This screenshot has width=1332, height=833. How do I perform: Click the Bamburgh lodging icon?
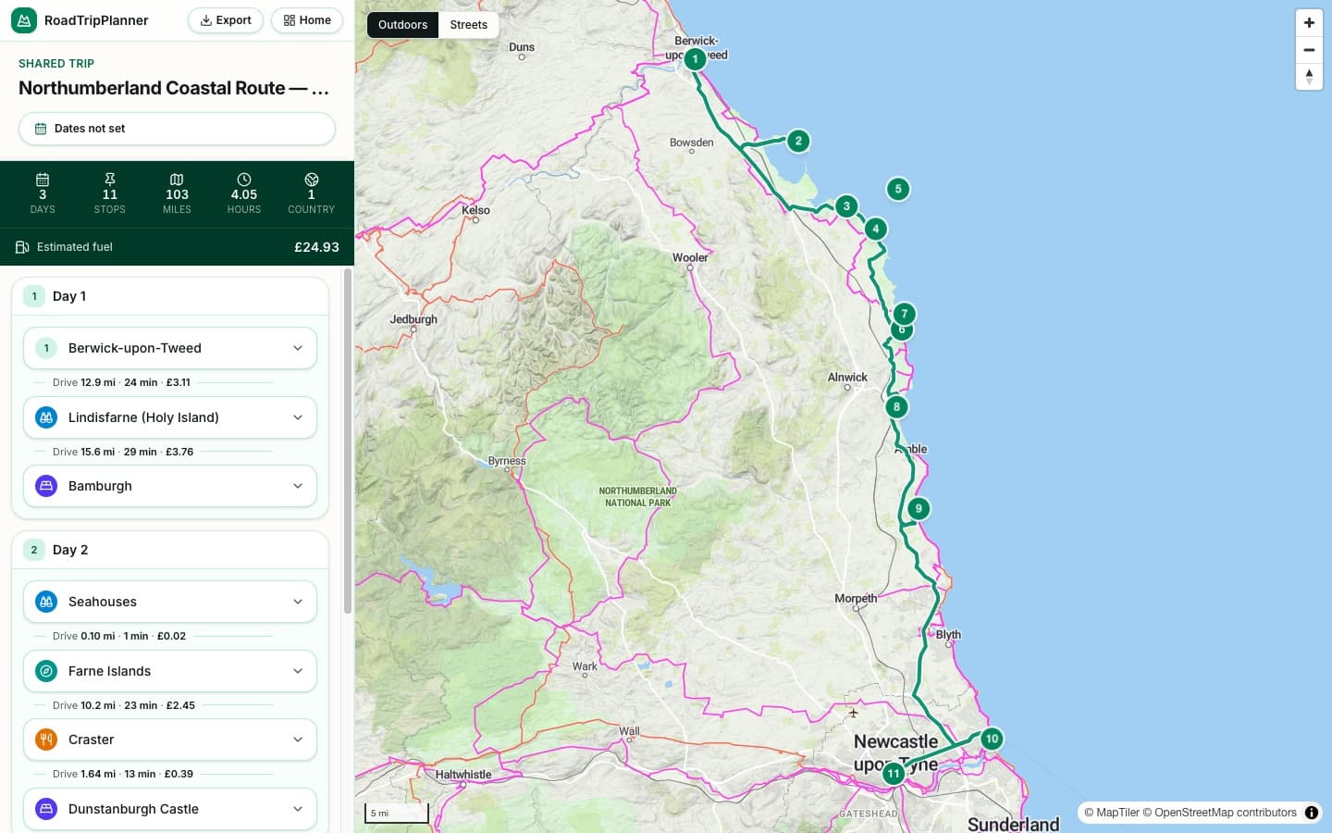click(x=46, y=486)
